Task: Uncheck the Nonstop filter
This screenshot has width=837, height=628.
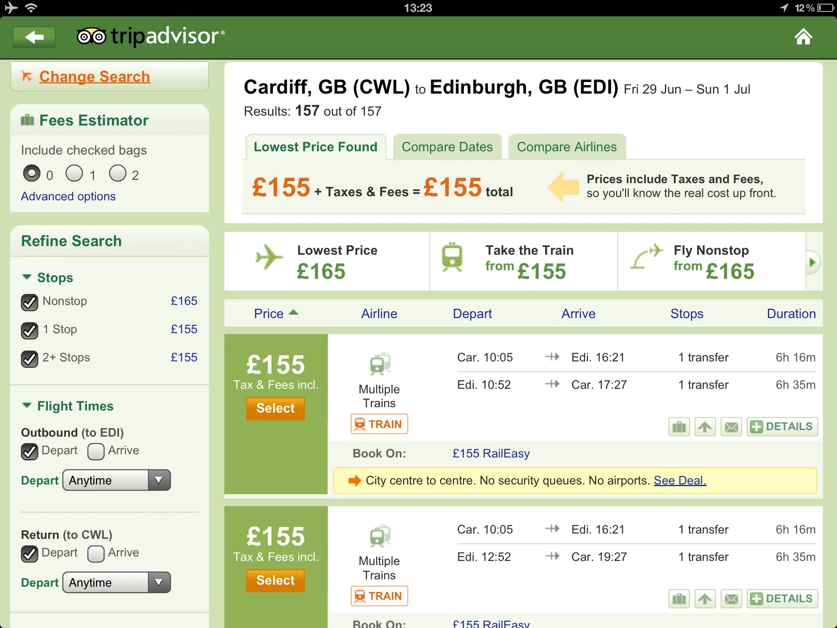Action: pos(29,302)
